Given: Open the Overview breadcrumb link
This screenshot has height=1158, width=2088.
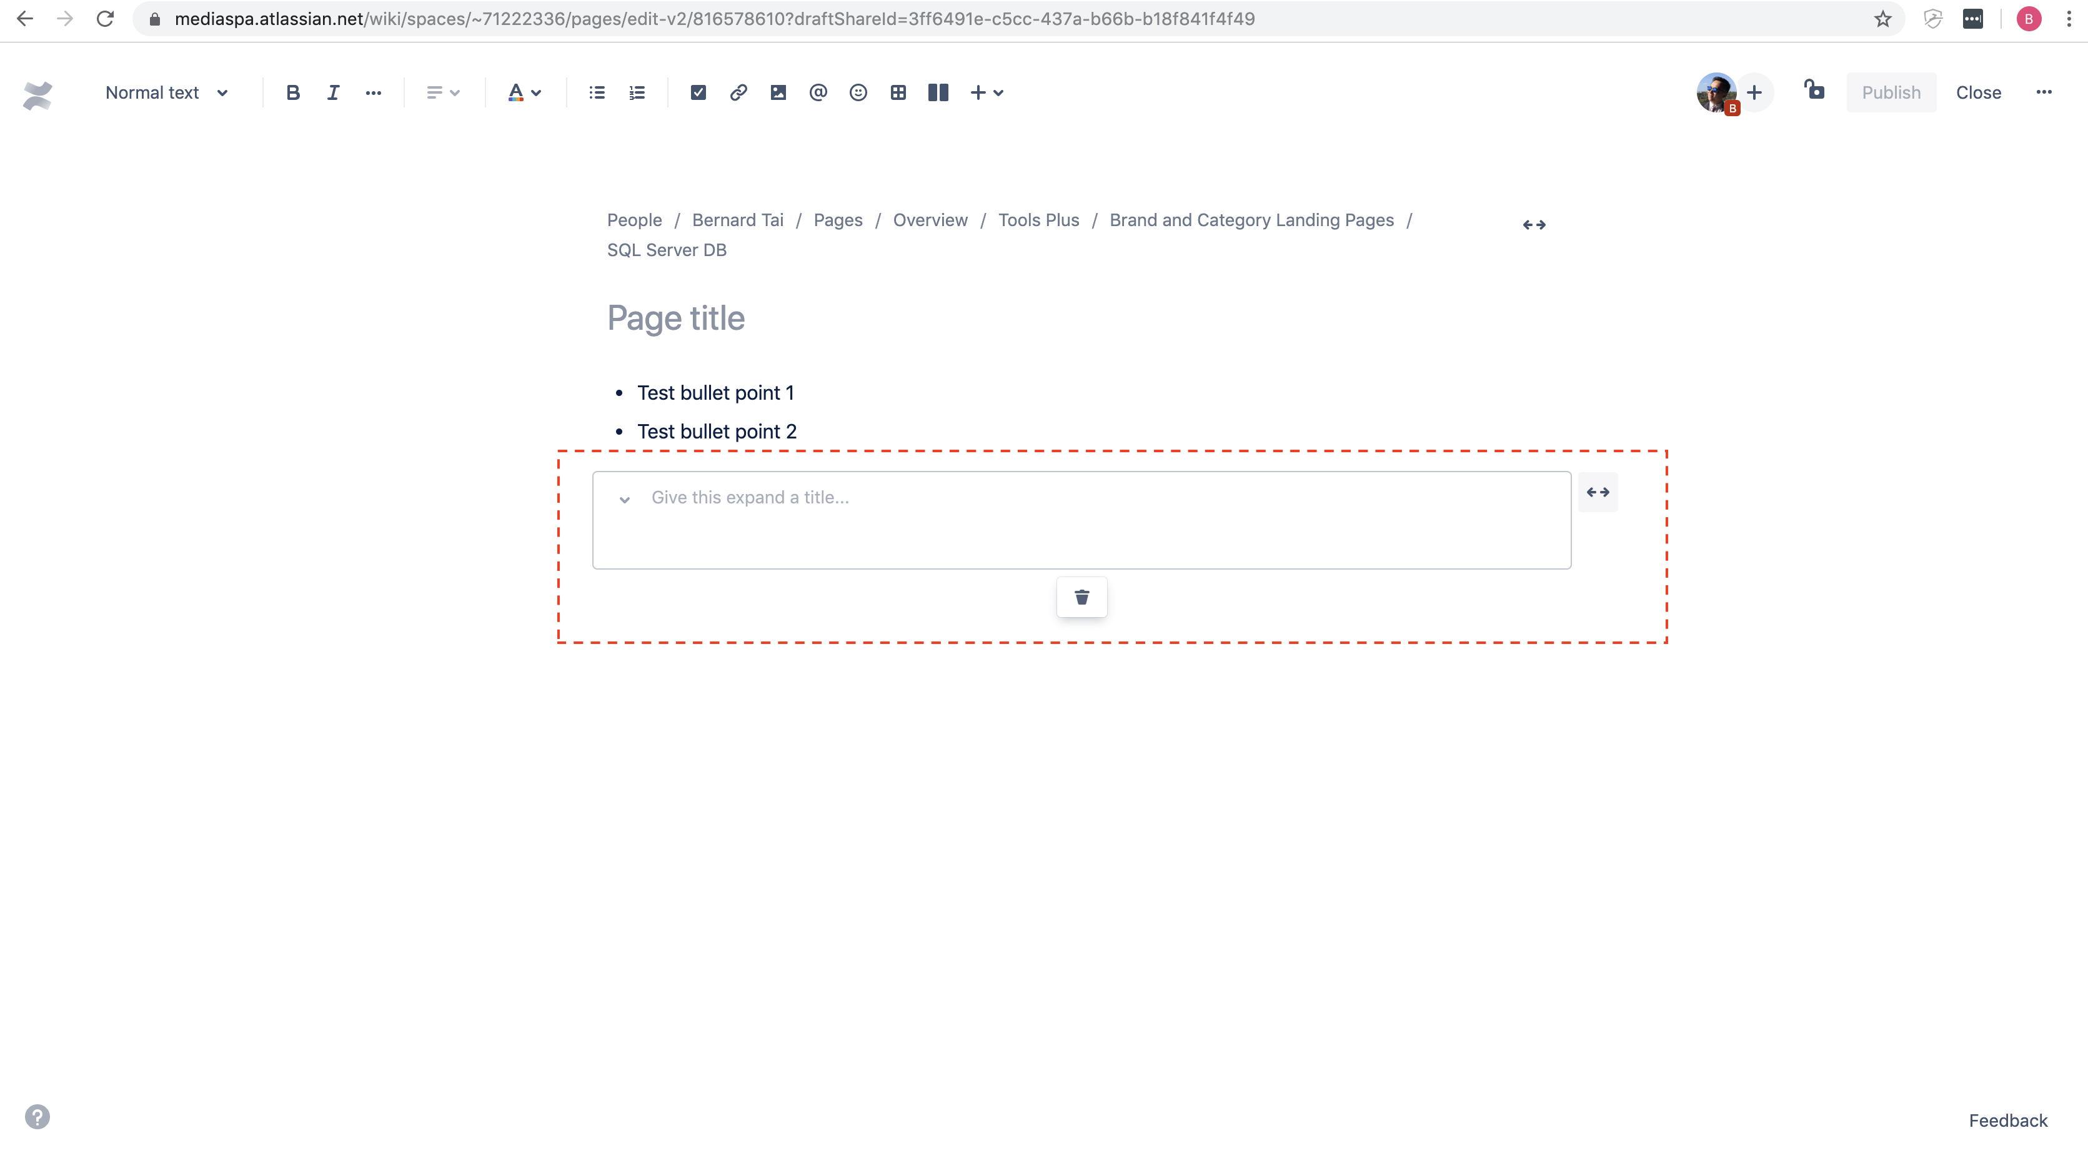Looking at the screenshot, I should [930, 220].
